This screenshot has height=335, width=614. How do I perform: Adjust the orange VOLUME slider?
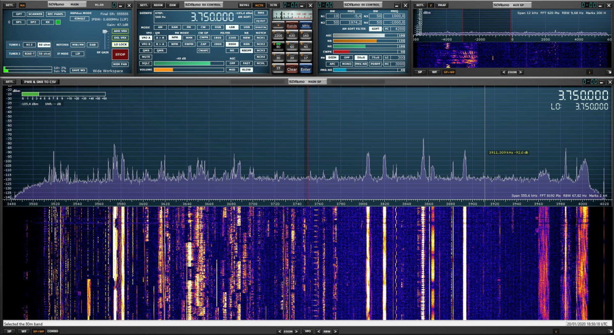(189, 70)
